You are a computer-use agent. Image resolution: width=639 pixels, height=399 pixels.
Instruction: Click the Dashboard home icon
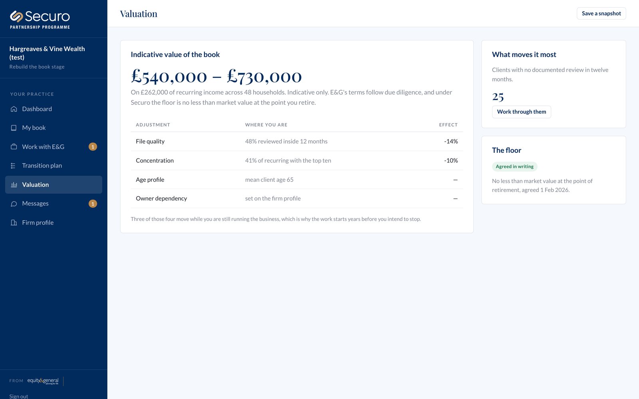pos(14,109)
